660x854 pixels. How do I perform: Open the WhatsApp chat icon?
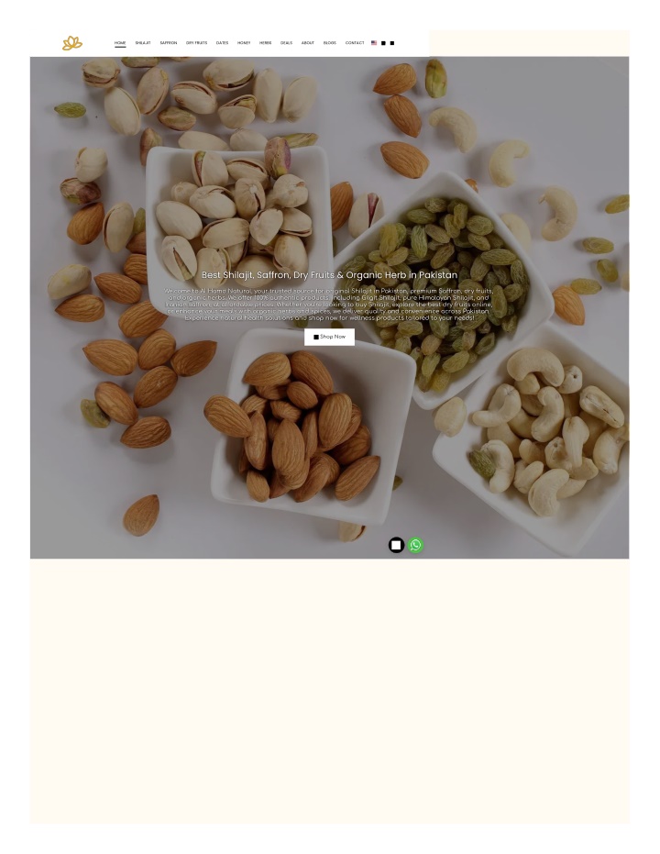[x=415, y=545]
